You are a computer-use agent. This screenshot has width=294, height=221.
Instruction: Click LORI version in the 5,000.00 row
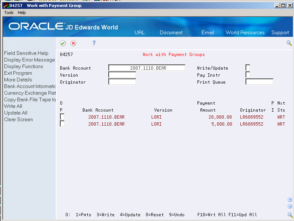(156, 124)
